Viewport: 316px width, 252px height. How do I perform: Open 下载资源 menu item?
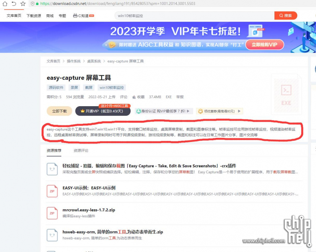[34, 16]
